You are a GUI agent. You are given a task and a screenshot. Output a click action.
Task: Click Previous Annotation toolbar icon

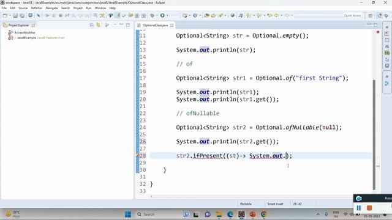coord(259,15)
